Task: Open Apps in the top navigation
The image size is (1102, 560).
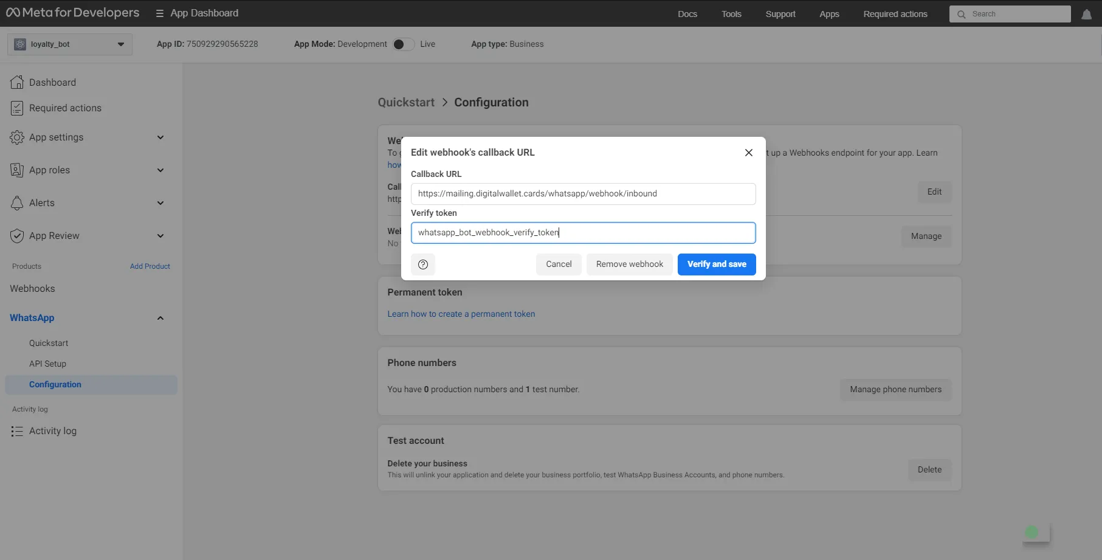Action: 829,14
